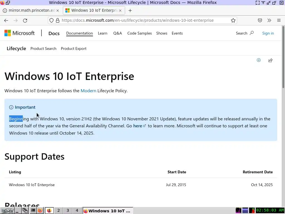The height and width of the screenshot is (214, 285).
Task: Click 'Windows 10 IoT Enterprise' listing cell
Action: pyautogui.click(x=32, y=185)
